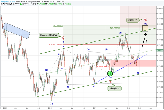Select the green circle marker at wave (e)
Screen dimensions: 164x110
tap(110, 74)
